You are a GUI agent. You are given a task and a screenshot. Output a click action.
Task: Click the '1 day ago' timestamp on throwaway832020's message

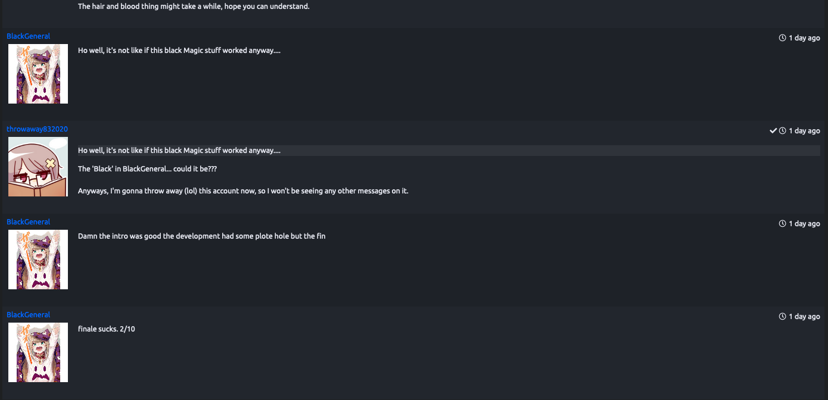[x=804, y=131]
